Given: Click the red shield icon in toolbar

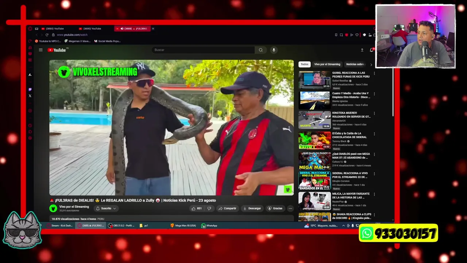Looking at the screenshot, I should 347,35.
